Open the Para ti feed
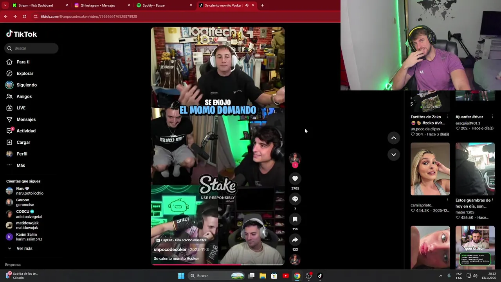Screen dimensions: 501x282 point(23,62)
